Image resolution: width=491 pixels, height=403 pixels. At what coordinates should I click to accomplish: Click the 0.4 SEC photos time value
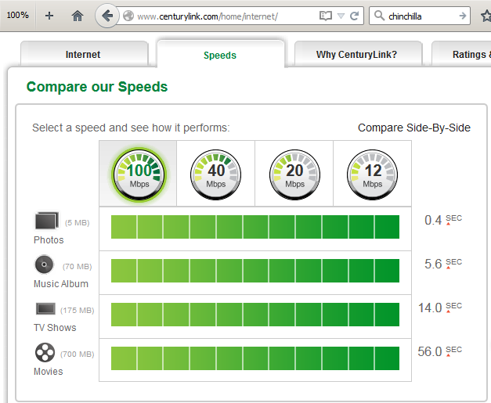pos(443,220)
